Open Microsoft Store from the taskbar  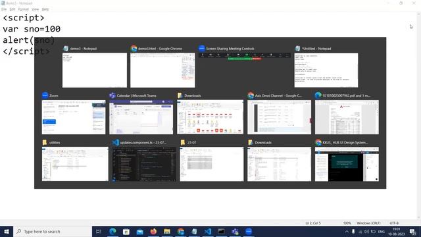point(126,231)
